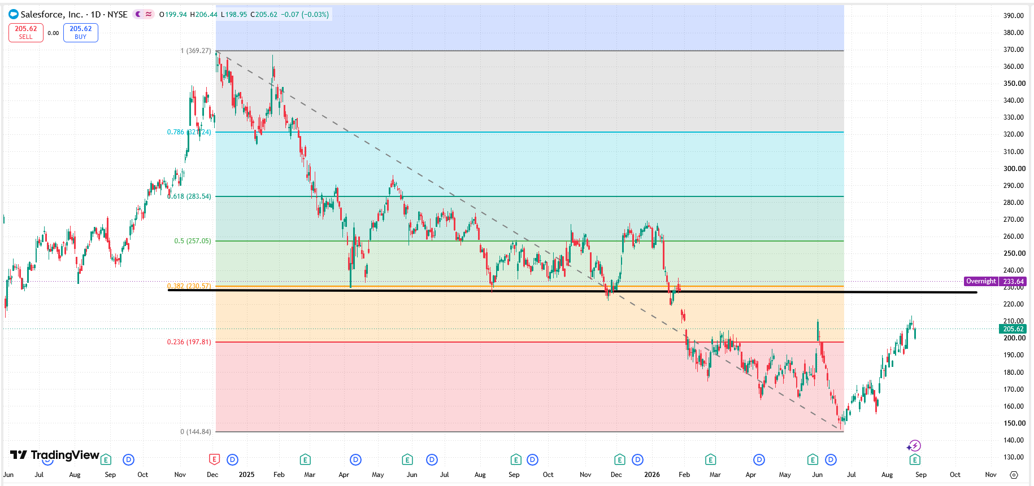Click the pink approximate-sign data icon

(149, 14)
